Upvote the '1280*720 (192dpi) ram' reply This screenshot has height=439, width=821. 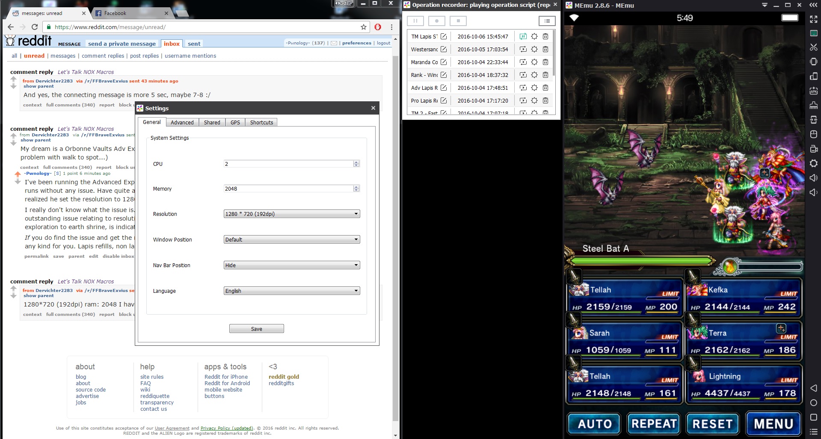coord(13,289)
